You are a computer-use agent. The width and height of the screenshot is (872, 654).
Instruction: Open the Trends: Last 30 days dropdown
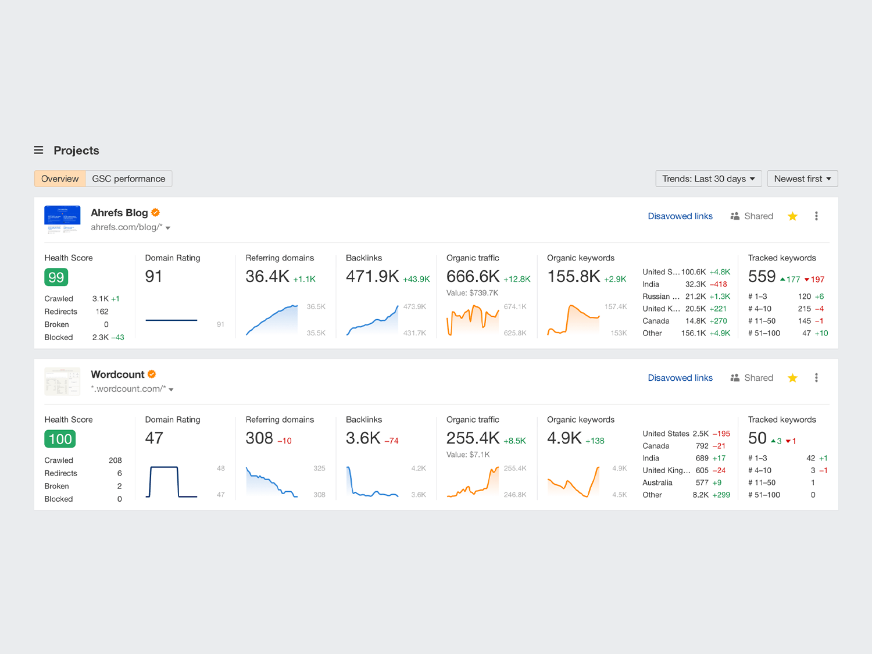(709, 178)
